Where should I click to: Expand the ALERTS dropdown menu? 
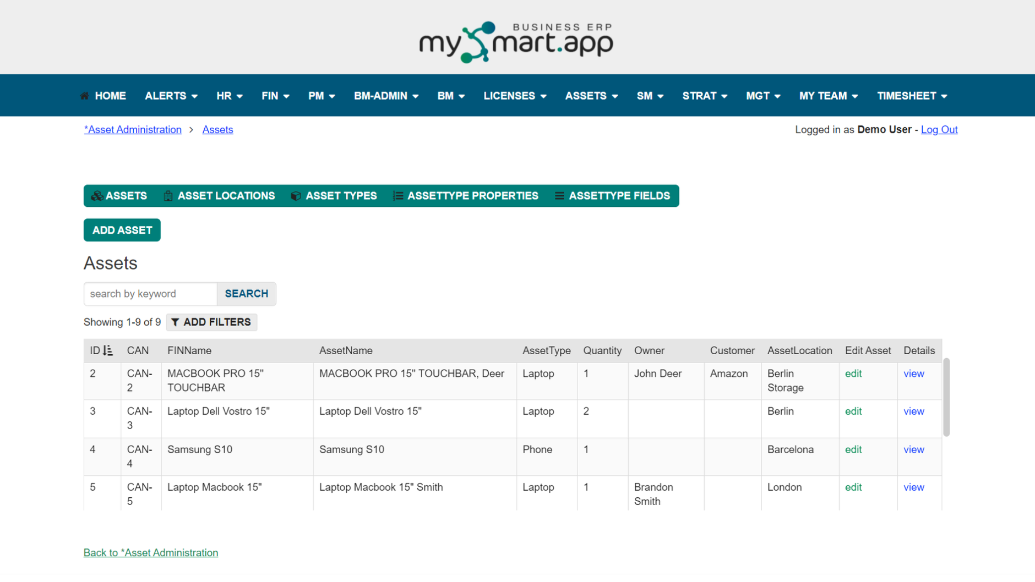coord(171,96)
